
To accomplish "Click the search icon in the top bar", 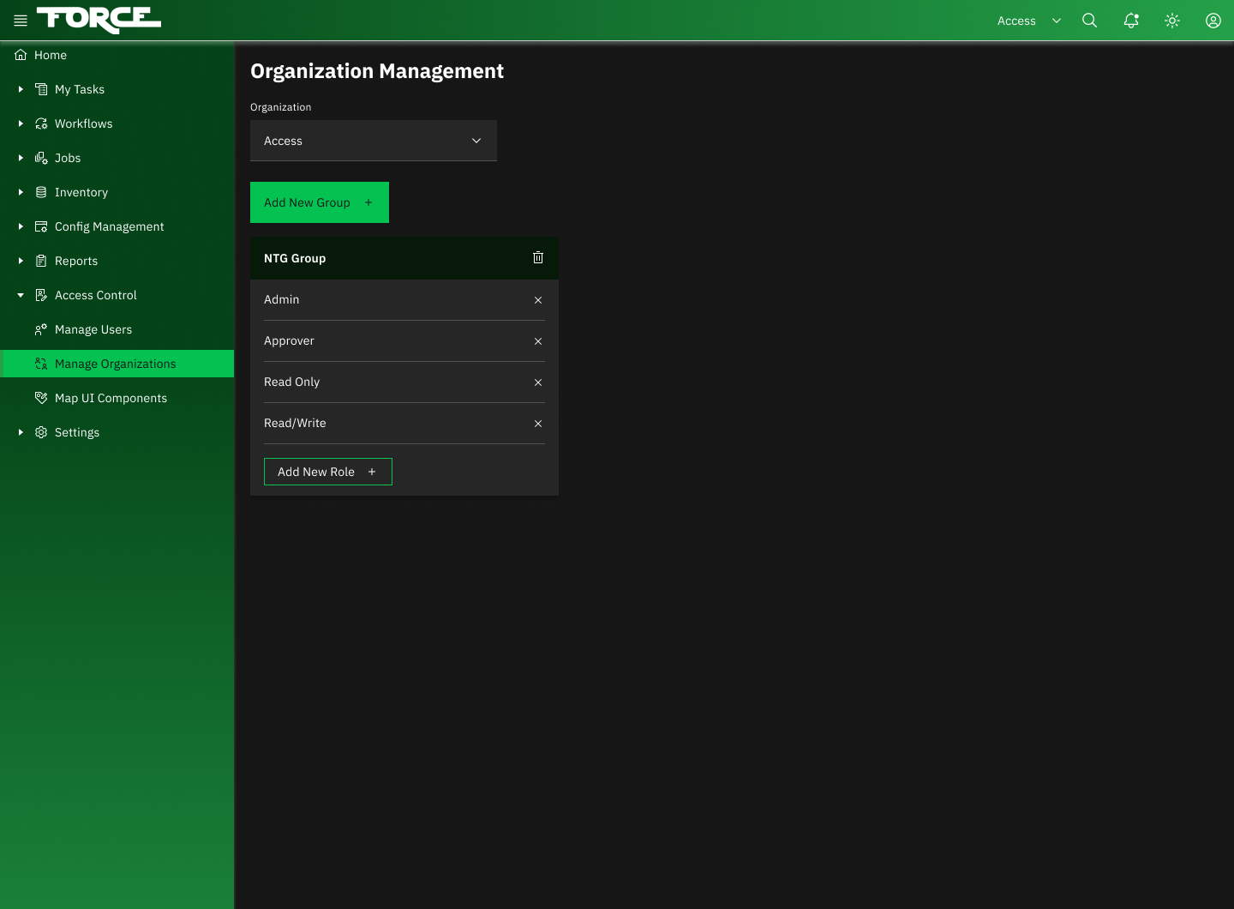I will (x=1089, y=20).
